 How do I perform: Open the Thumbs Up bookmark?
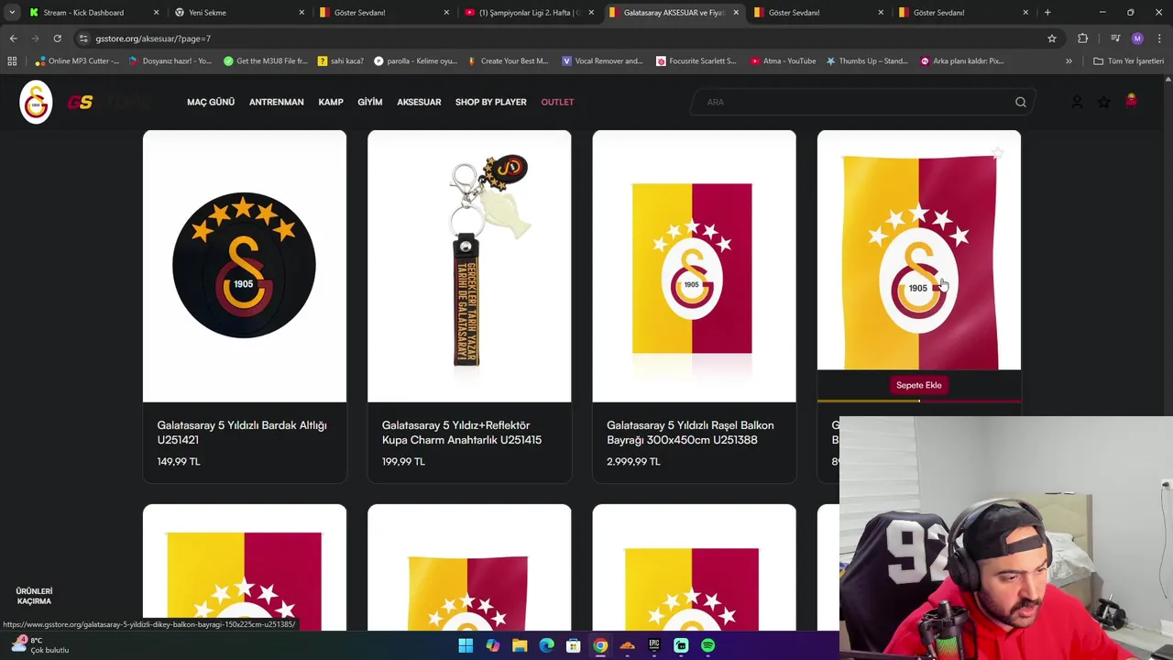(866, 60)
